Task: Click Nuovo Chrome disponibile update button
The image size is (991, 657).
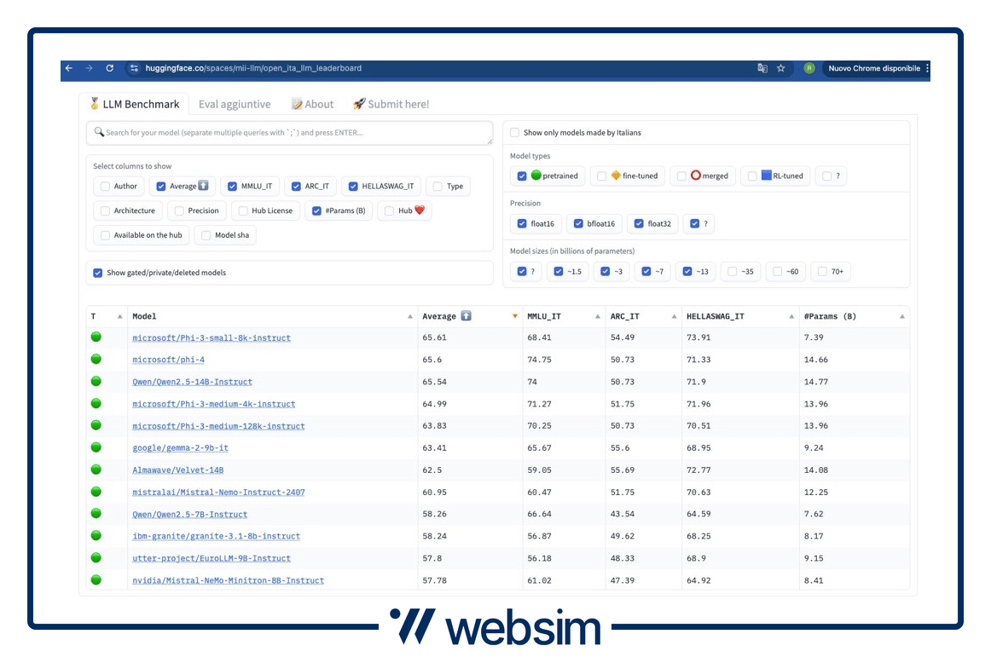Action: coord(873,68)
